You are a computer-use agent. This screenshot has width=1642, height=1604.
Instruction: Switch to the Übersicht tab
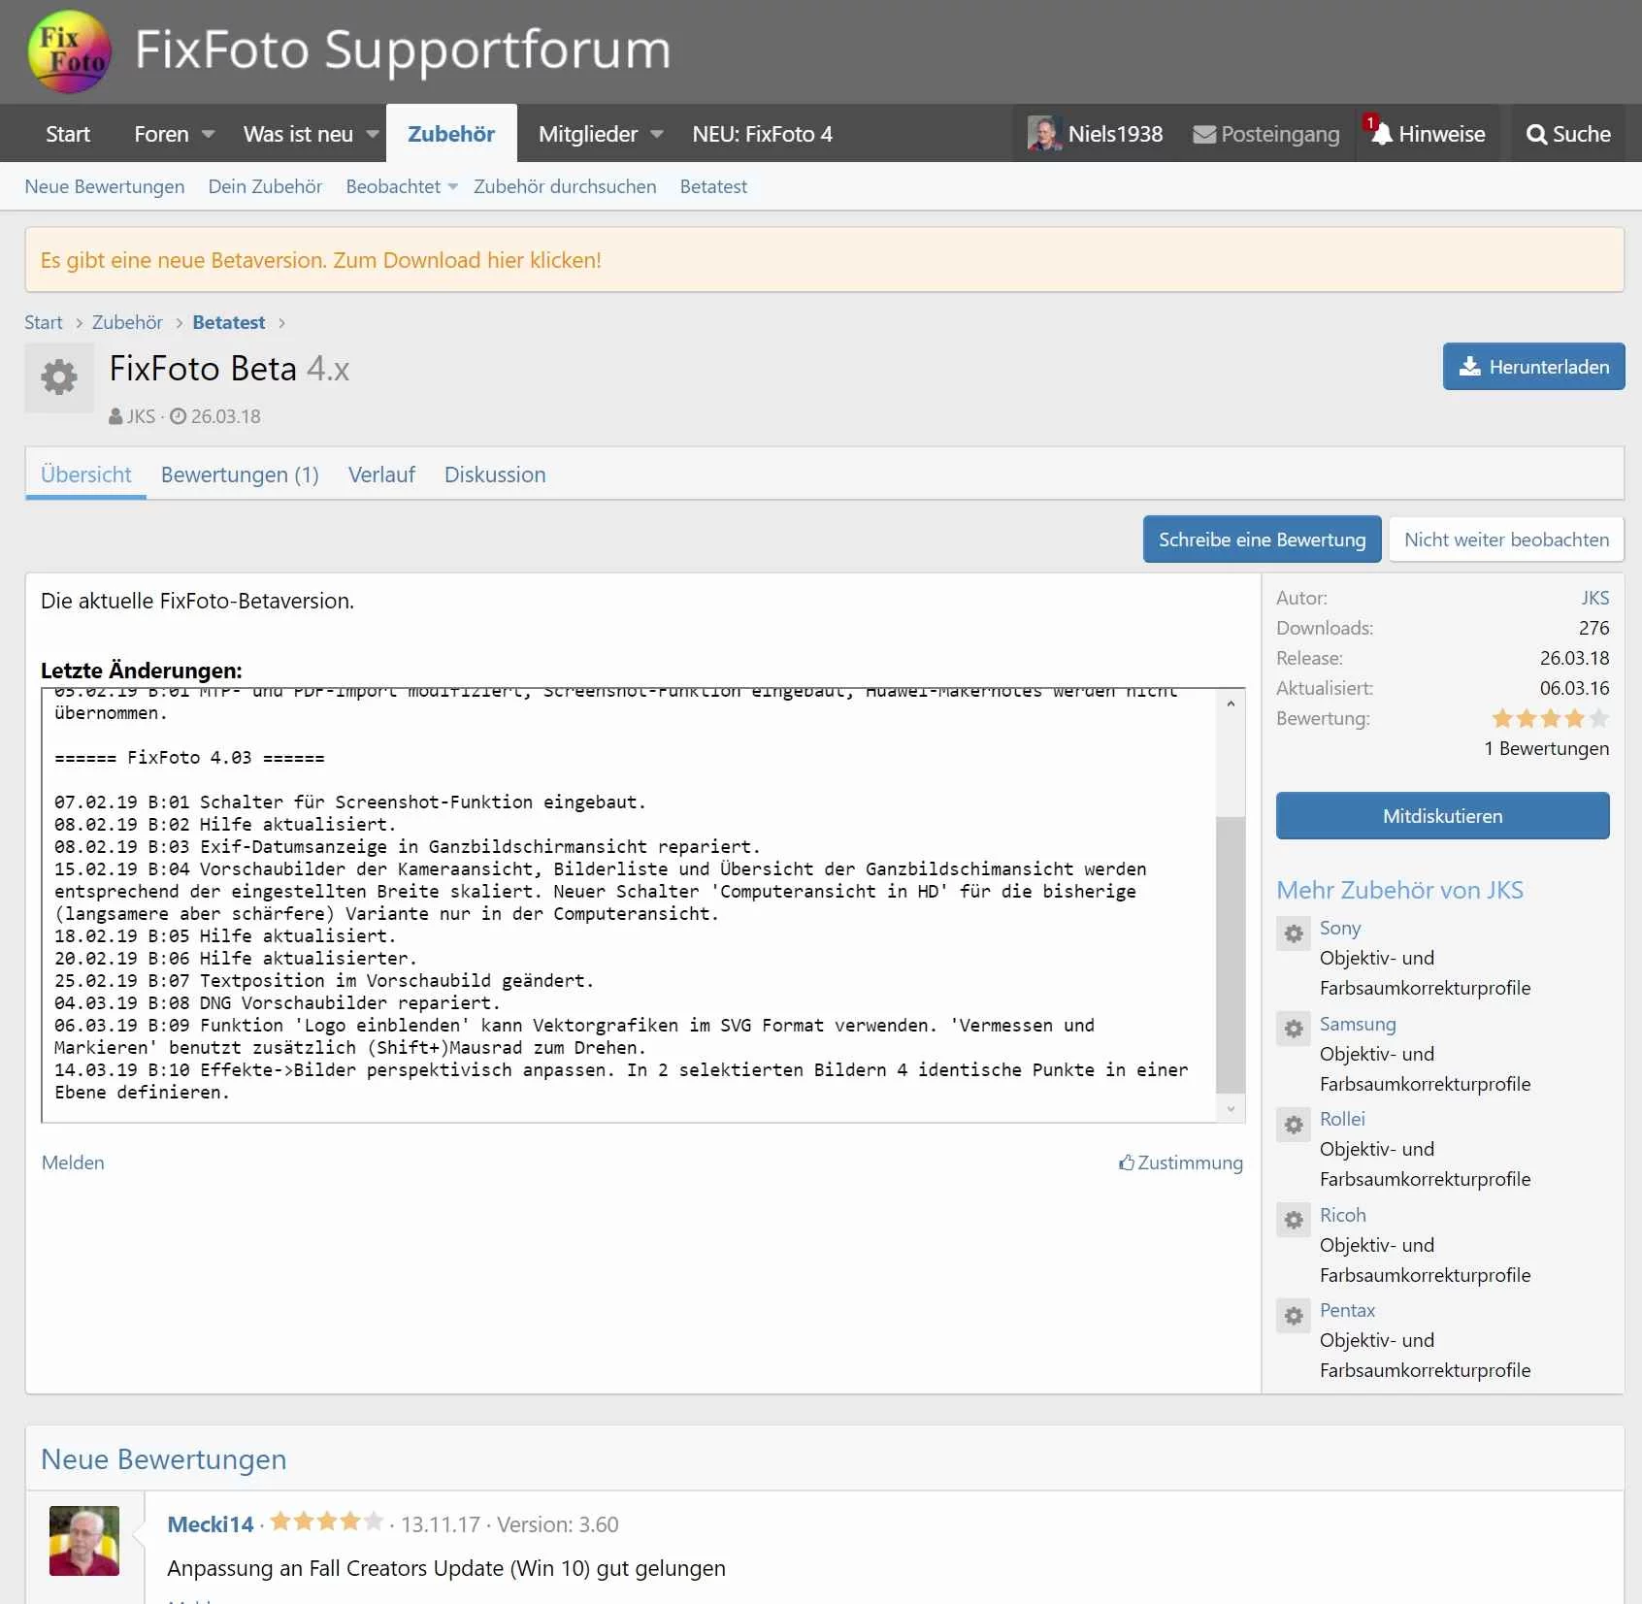pos(86,475)
